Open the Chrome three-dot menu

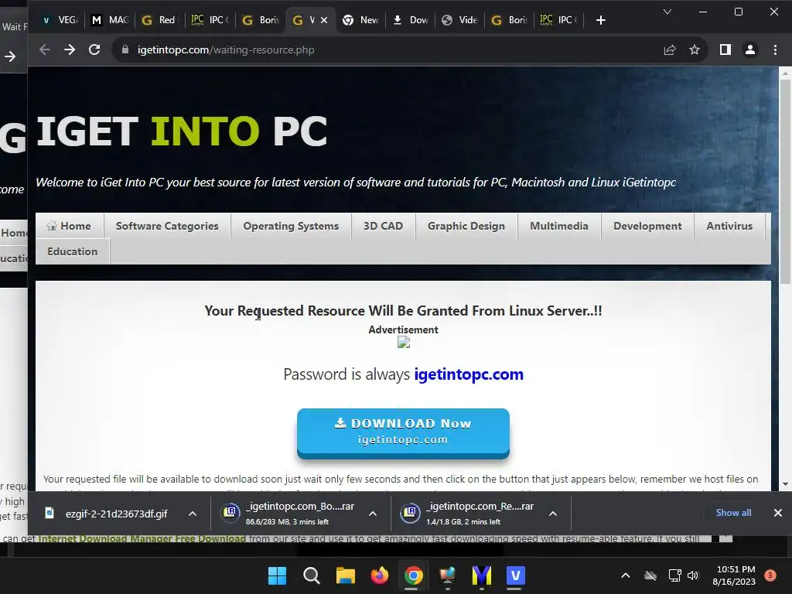coord(775,49)
